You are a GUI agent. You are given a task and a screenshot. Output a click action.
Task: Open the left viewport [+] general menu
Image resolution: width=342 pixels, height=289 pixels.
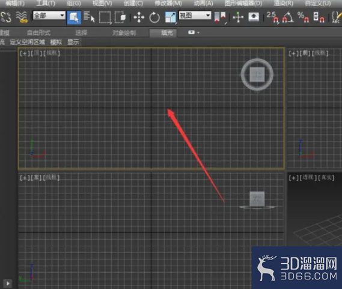pos(25,177)
